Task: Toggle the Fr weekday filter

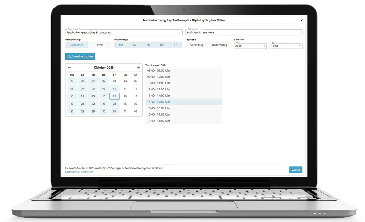Action: click(x=175, y=45)
